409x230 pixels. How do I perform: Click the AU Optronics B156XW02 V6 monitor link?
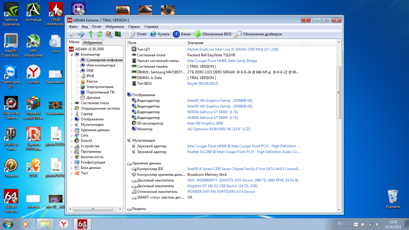point(219,129)
